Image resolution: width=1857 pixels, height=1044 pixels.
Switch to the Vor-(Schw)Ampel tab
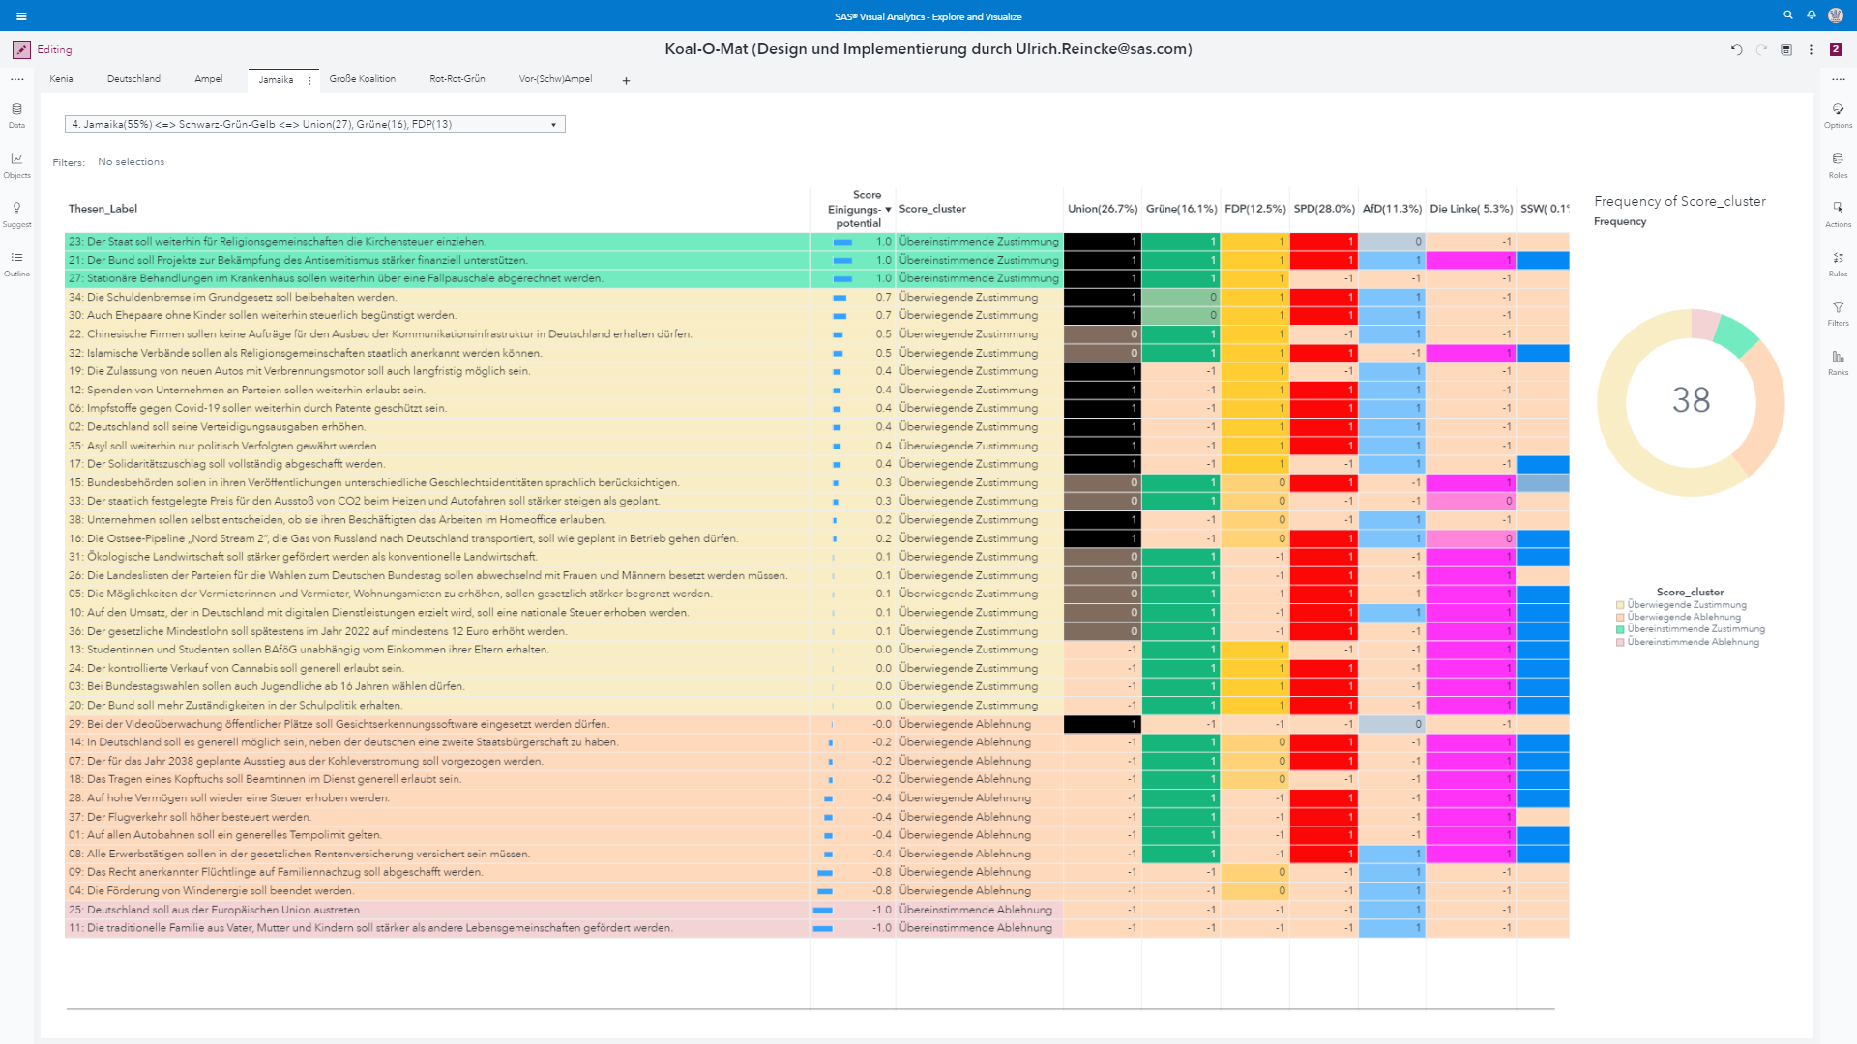coord(555,79)
